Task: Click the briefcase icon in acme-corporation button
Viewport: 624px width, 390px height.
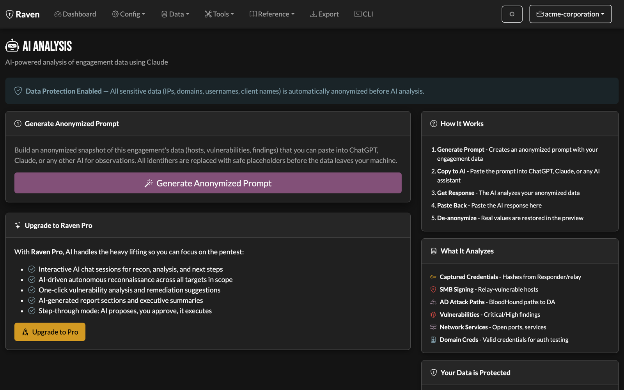Action: [540, 14]
